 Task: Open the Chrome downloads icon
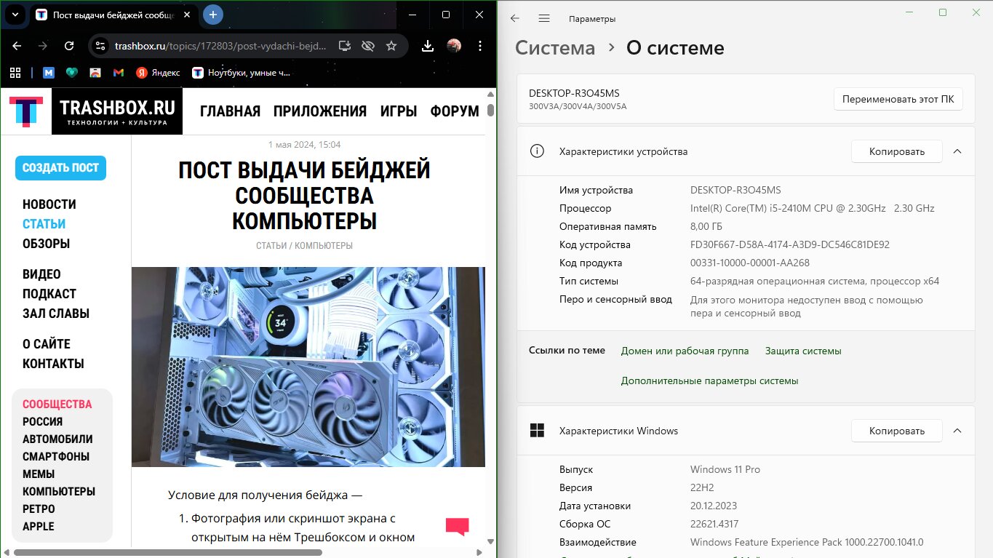428,46
